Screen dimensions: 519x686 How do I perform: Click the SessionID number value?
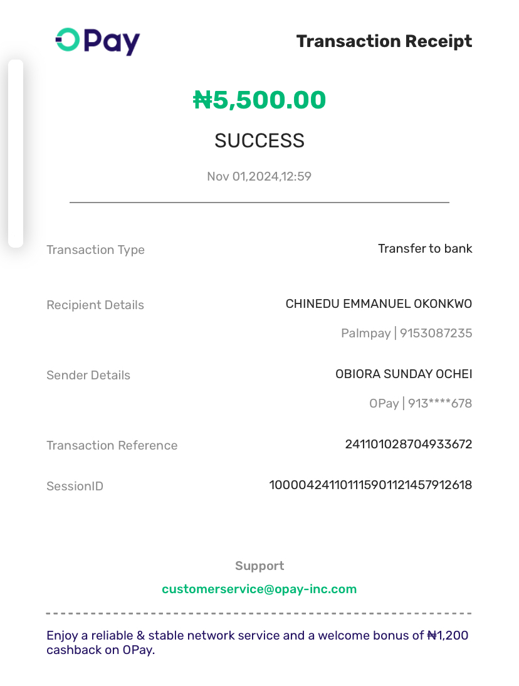point(370,485)
